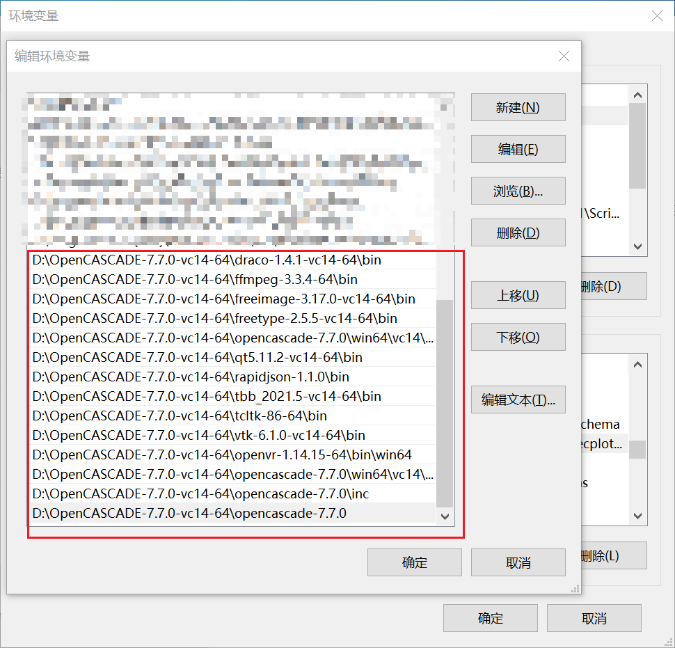
Task: Click the 新建(N) button
Action: pyautogui.click(x=518, y=107)
